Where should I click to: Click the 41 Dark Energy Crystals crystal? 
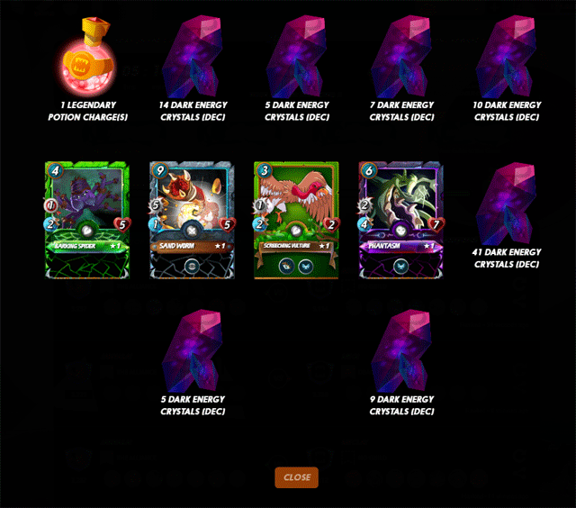coord(506,204)
